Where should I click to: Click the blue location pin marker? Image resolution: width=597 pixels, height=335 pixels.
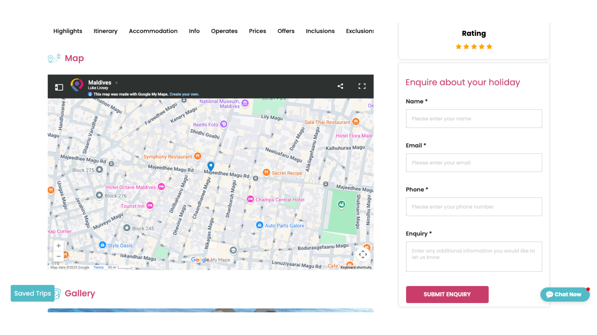211,166
